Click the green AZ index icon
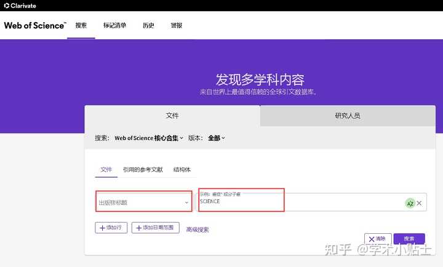 pos(410,203)
